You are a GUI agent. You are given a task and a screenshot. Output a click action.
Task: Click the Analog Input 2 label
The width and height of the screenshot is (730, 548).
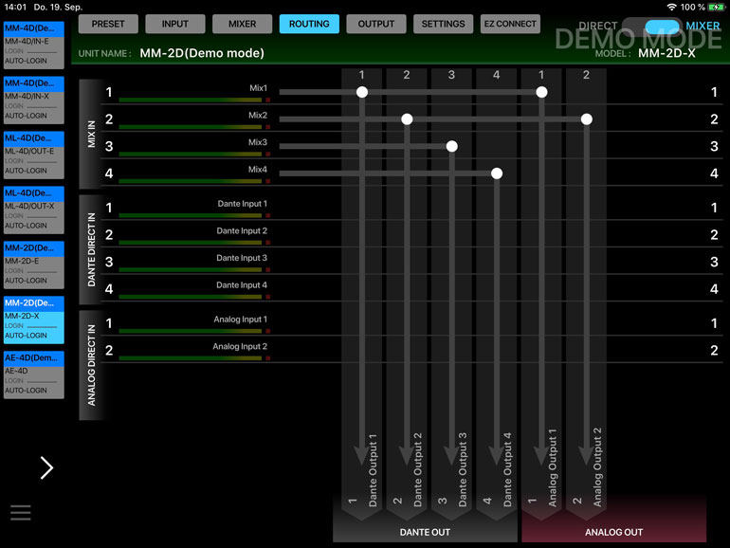tap(240, 346)
